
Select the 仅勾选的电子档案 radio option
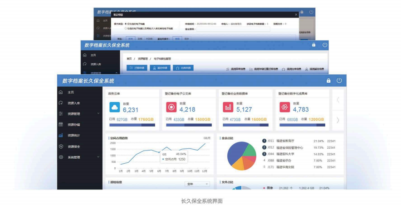tap(127, 24)
